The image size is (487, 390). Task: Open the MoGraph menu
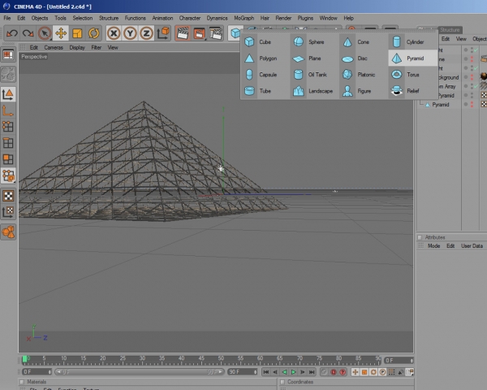pyautogui.click(x=243, y=18)
